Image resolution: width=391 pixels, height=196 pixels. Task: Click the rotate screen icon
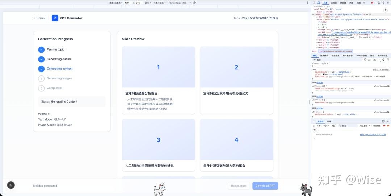click(194, 3)
